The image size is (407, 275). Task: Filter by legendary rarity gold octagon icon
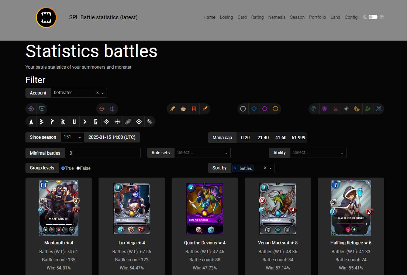[x=275, y=109]
